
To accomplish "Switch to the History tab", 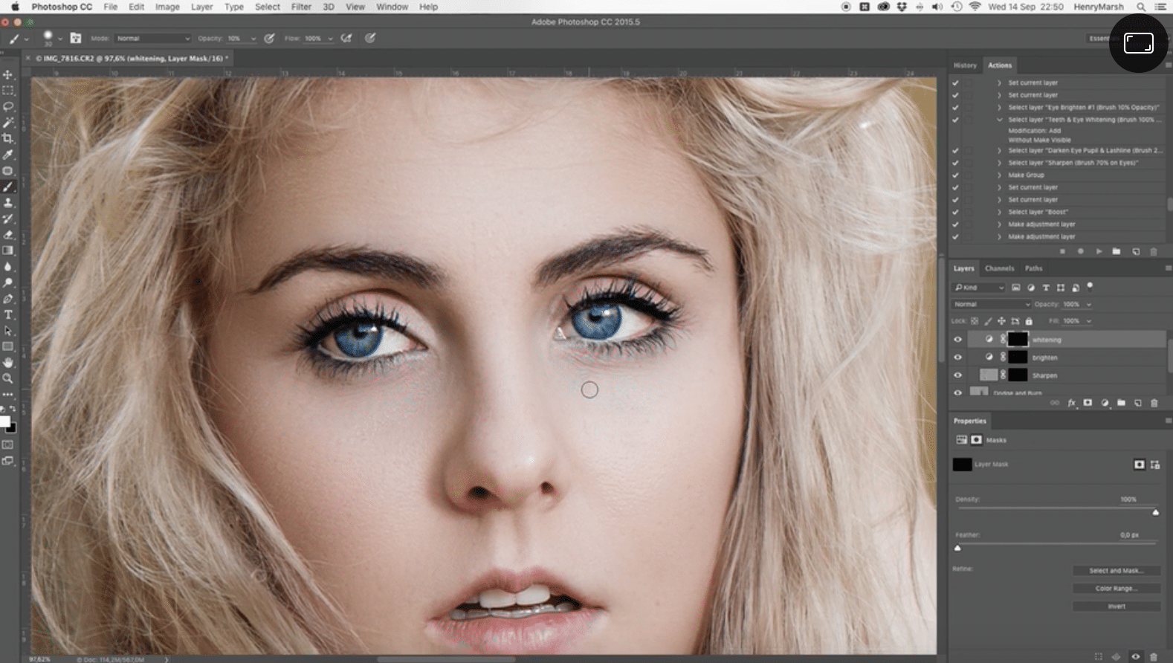I will click(965, 65).
